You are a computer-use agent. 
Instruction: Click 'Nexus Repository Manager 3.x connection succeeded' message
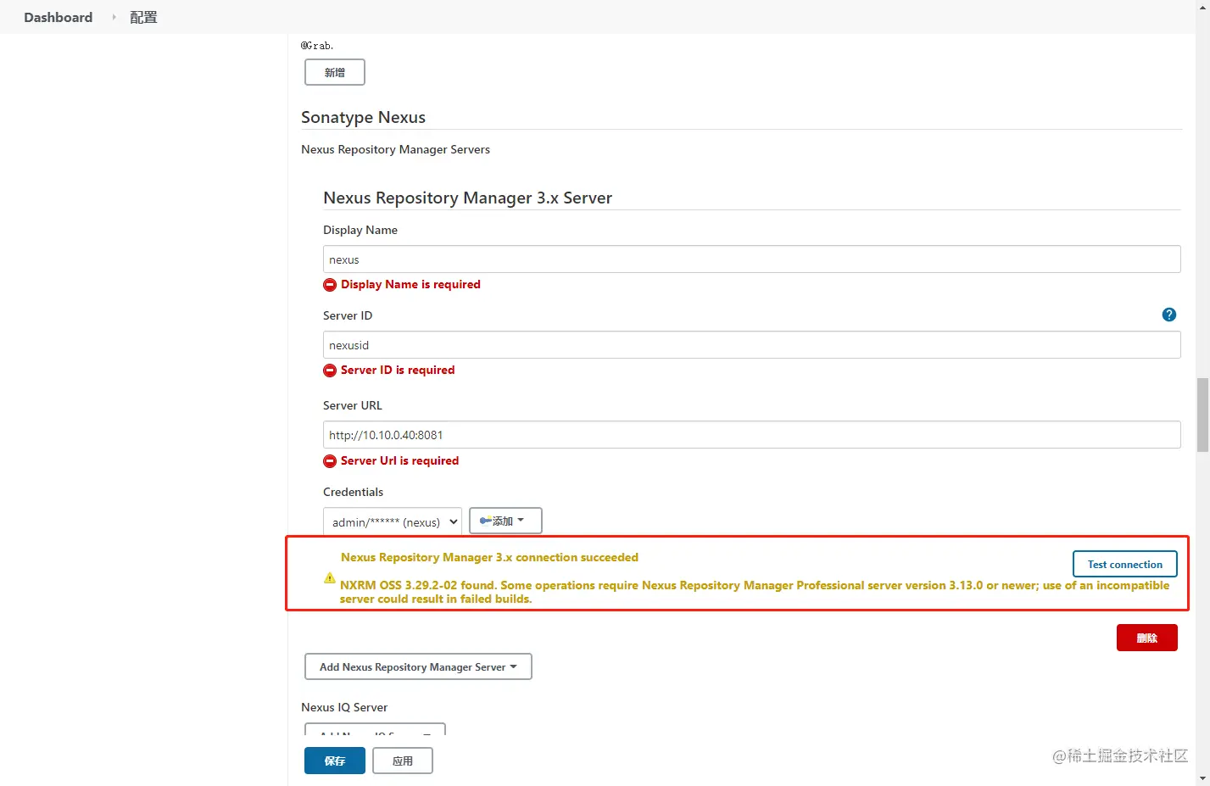pos(489,558)
